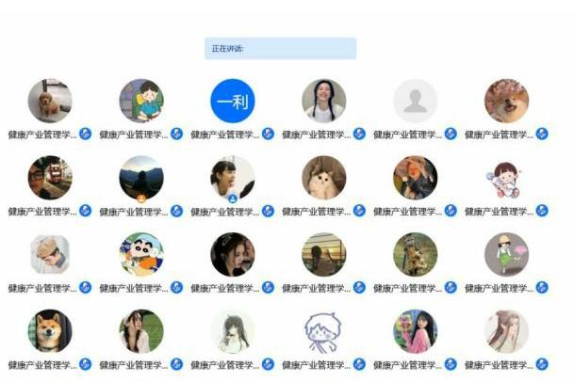The height and width of the screenshot is (382, 574).
Task: Click the name label under the sketched blue boy avatar
Action: tap(317, 365)
